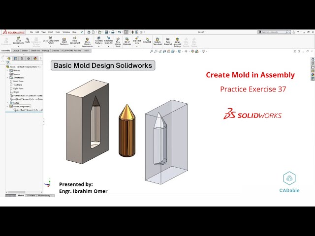Click the Exploded View tool
The height and width of the screenshot is (236, 315).
coord(137,41)
